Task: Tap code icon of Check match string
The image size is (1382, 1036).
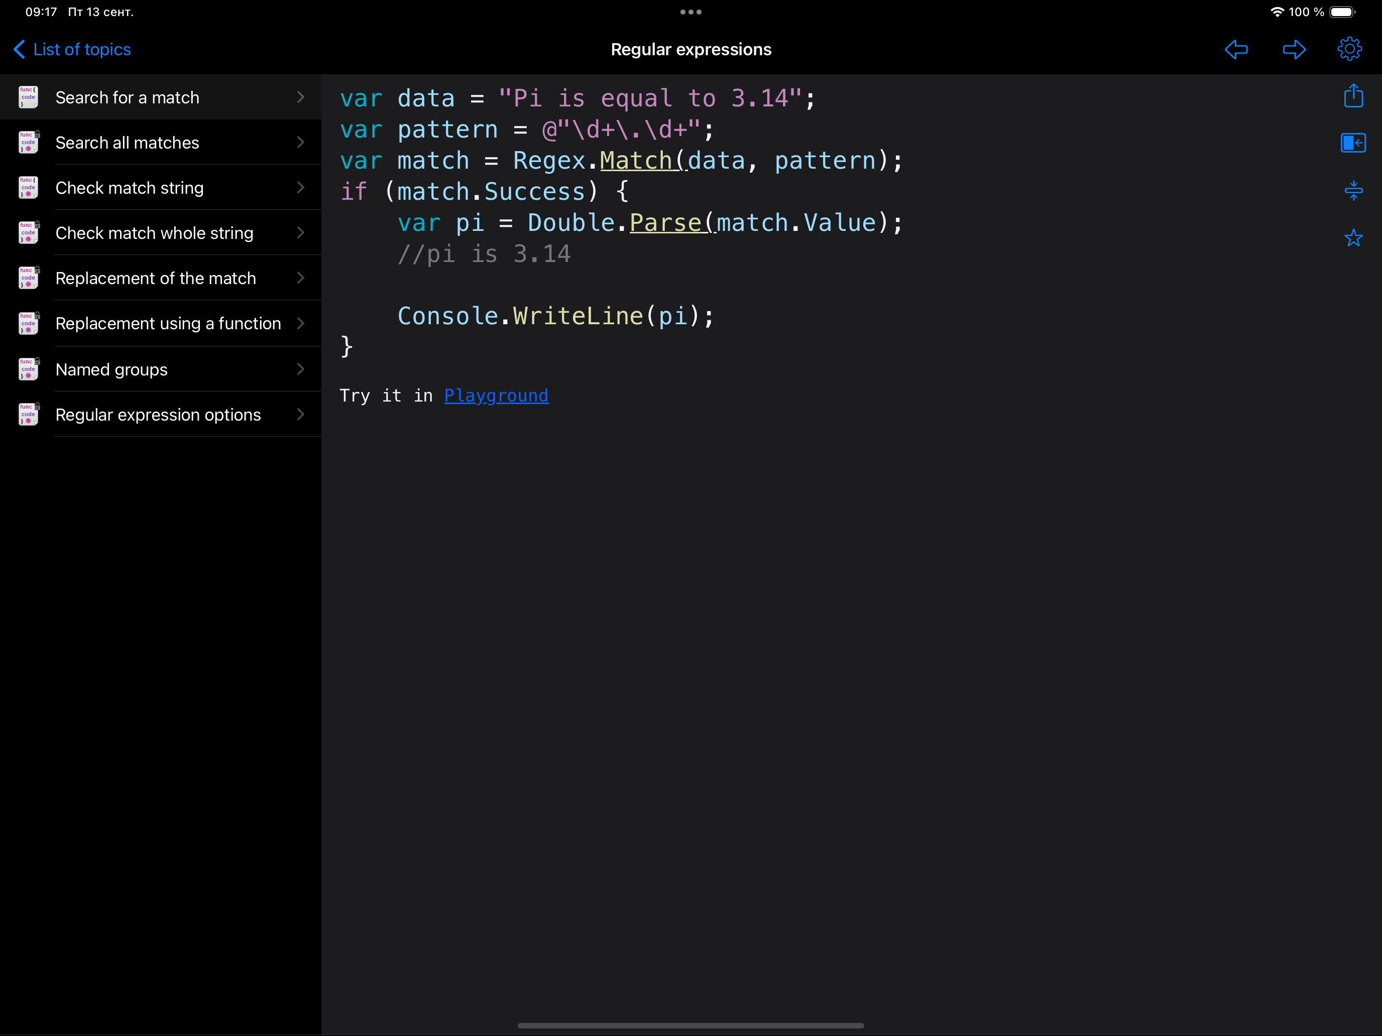Action: click(28, 187)
